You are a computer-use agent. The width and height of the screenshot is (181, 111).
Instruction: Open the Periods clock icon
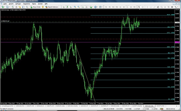coord(95,7)
